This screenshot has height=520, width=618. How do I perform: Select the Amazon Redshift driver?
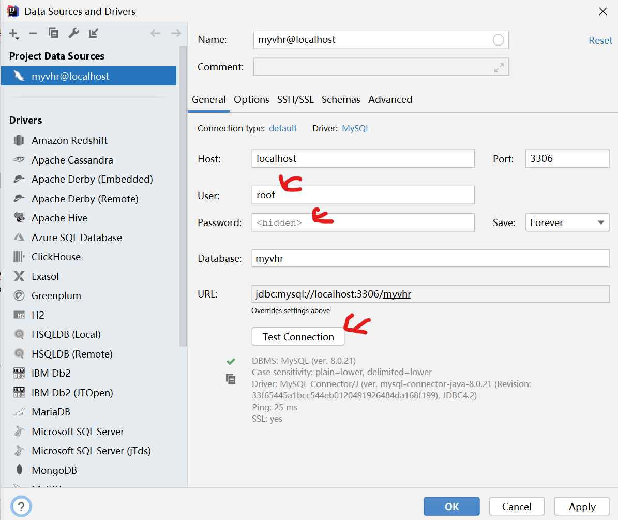coord(69,140)
